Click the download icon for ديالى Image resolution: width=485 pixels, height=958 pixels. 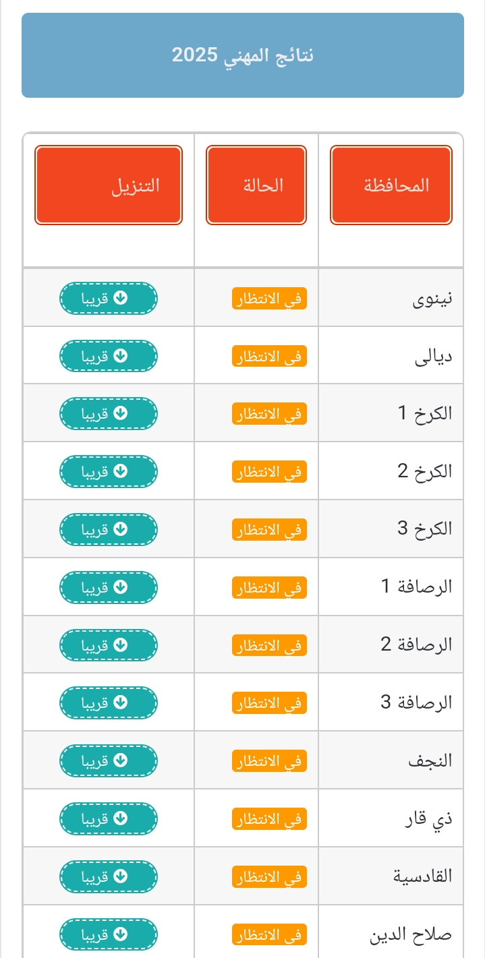(120, 356)
